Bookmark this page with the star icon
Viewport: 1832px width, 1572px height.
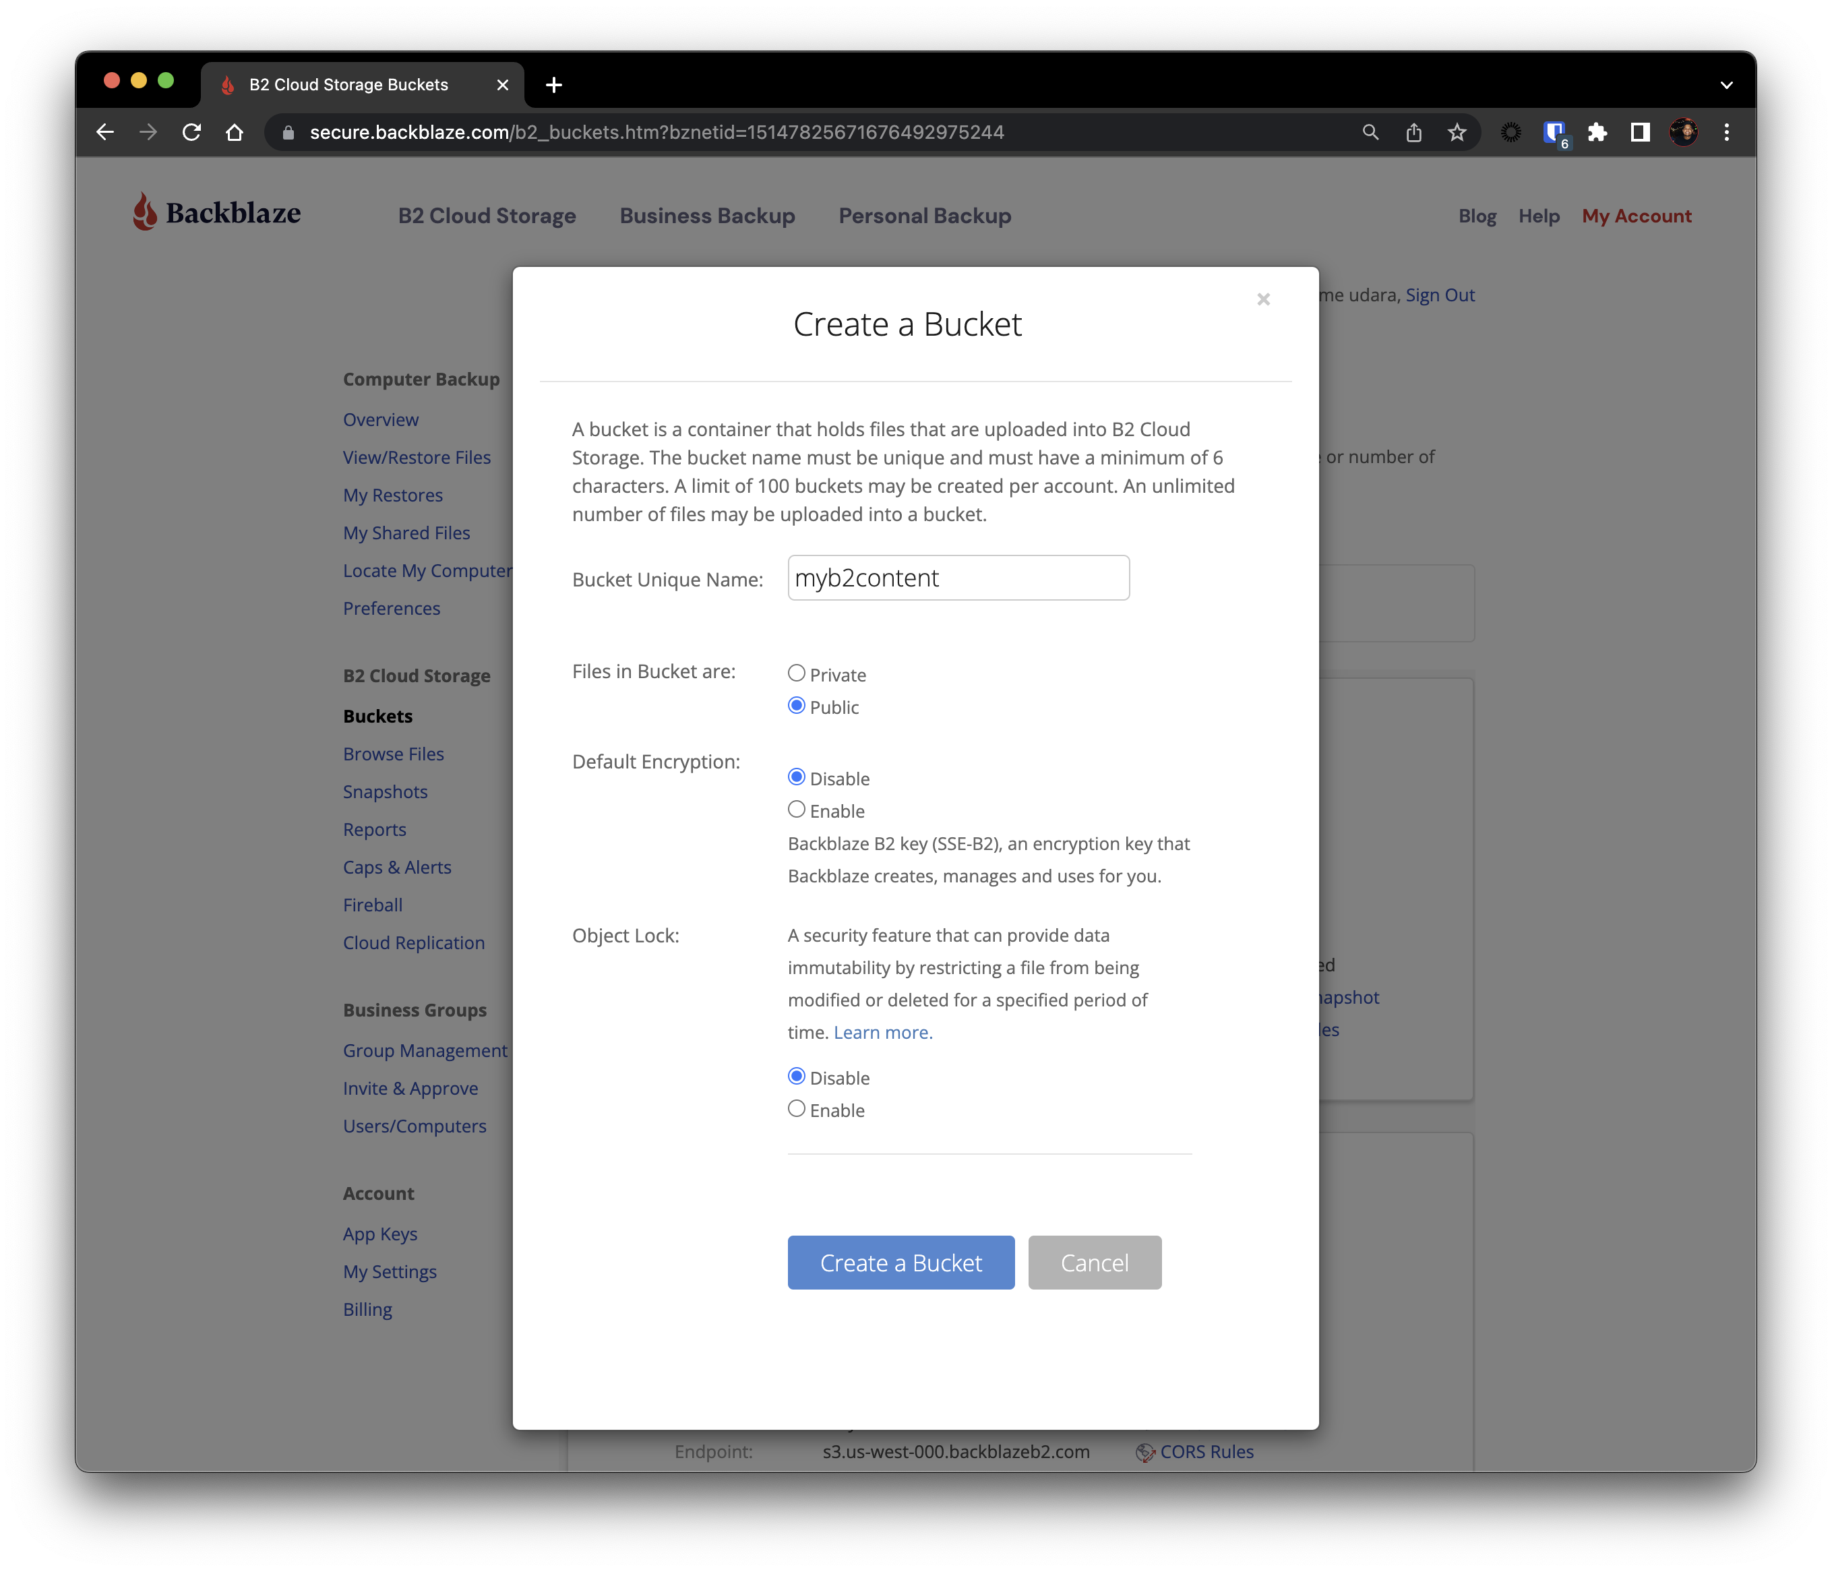click(1456, 131)
